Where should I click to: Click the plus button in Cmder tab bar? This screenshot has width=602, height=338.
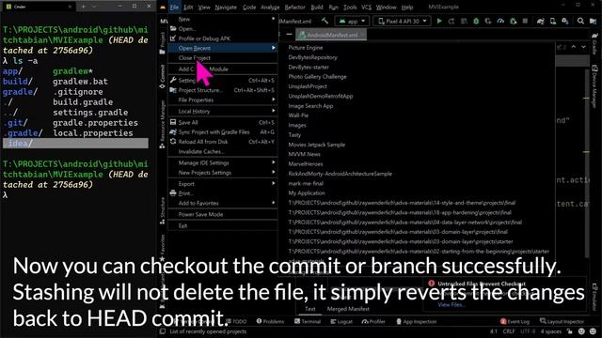(x=84, y=7)
